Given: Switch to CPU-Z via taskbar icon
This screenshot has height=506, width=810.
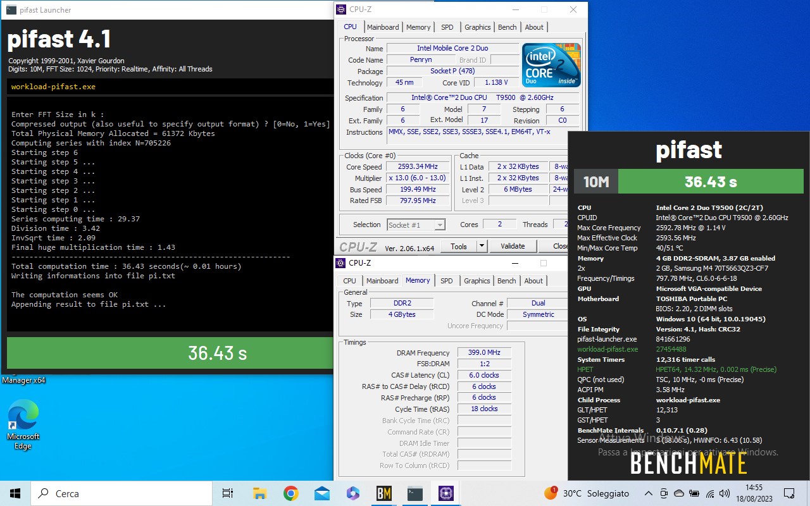Looking at the screenshot, I should 445,493.
